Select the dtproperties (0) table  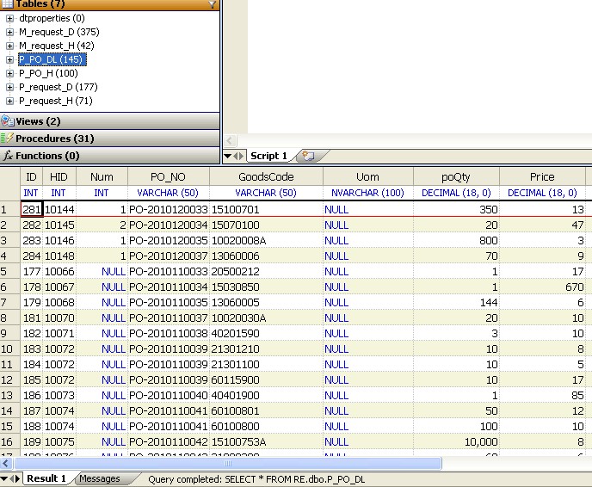coord(52,18)
